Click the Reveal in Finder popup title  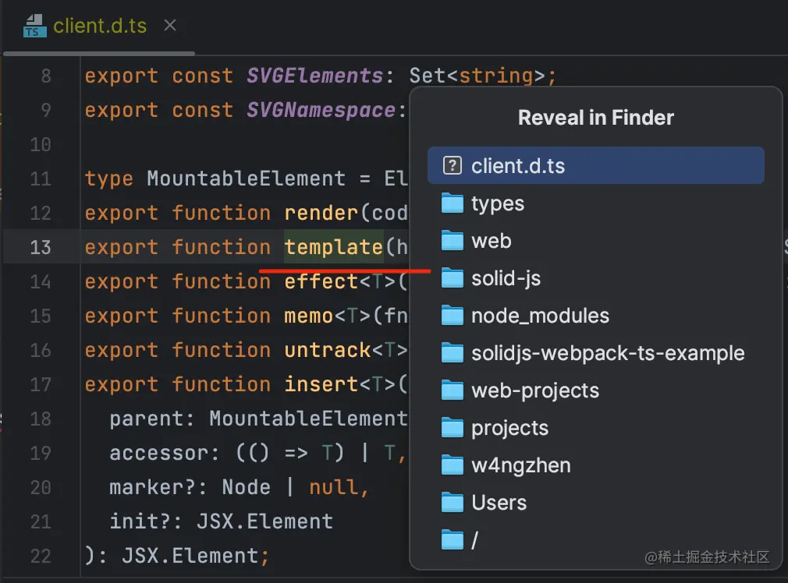coord(595,118)
